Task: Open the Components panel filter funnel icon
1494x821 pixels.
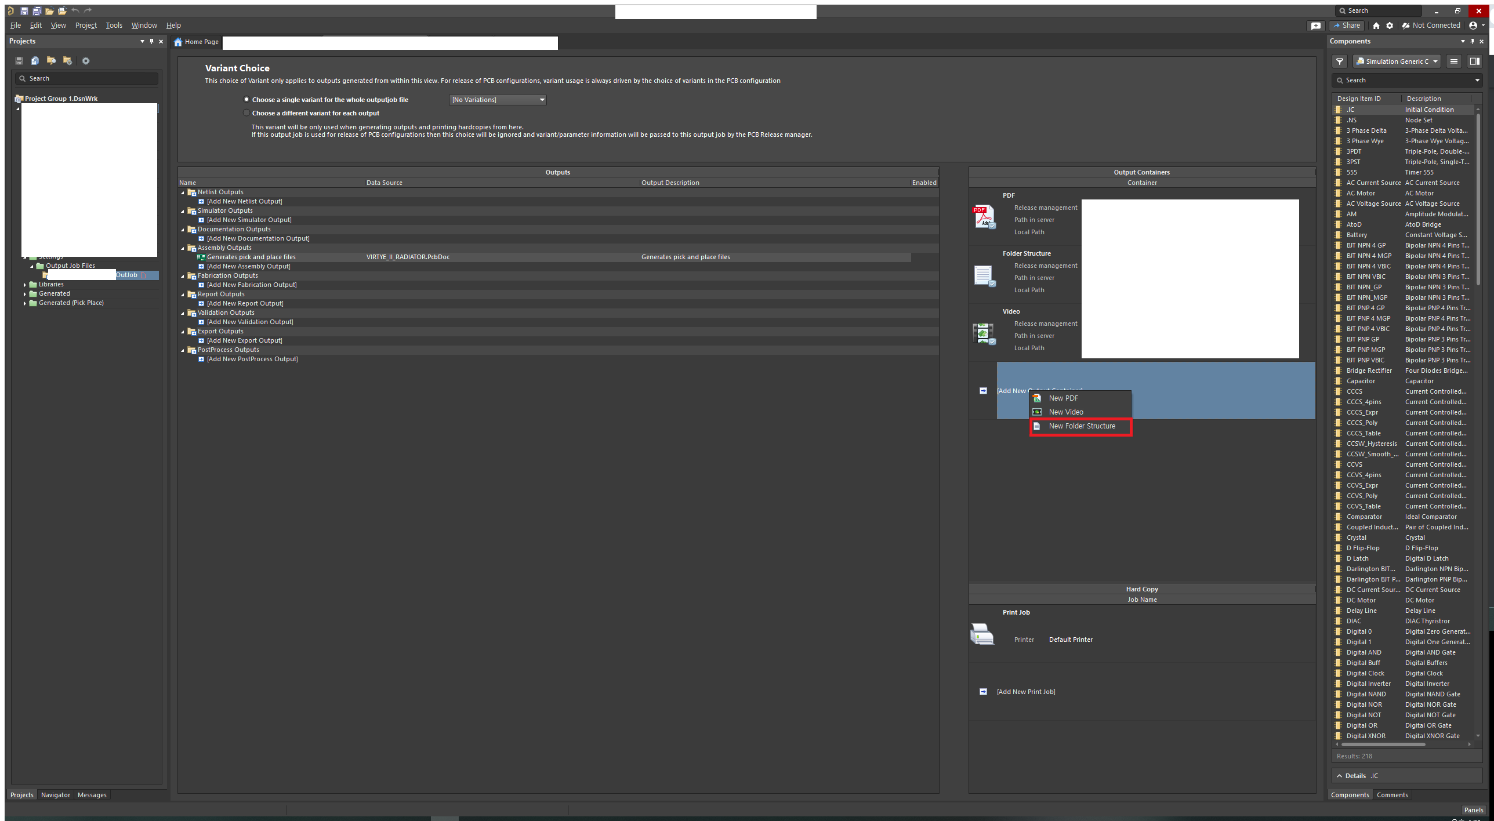Action: 1340,61
